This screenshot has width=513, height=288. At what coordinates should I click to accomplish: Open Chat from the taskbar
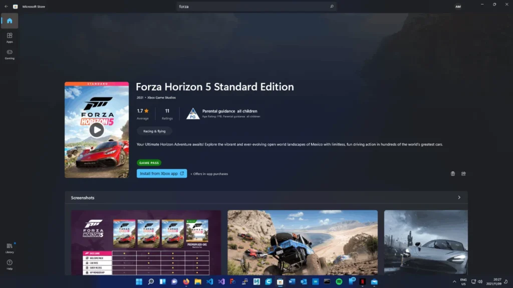(174, 281)
